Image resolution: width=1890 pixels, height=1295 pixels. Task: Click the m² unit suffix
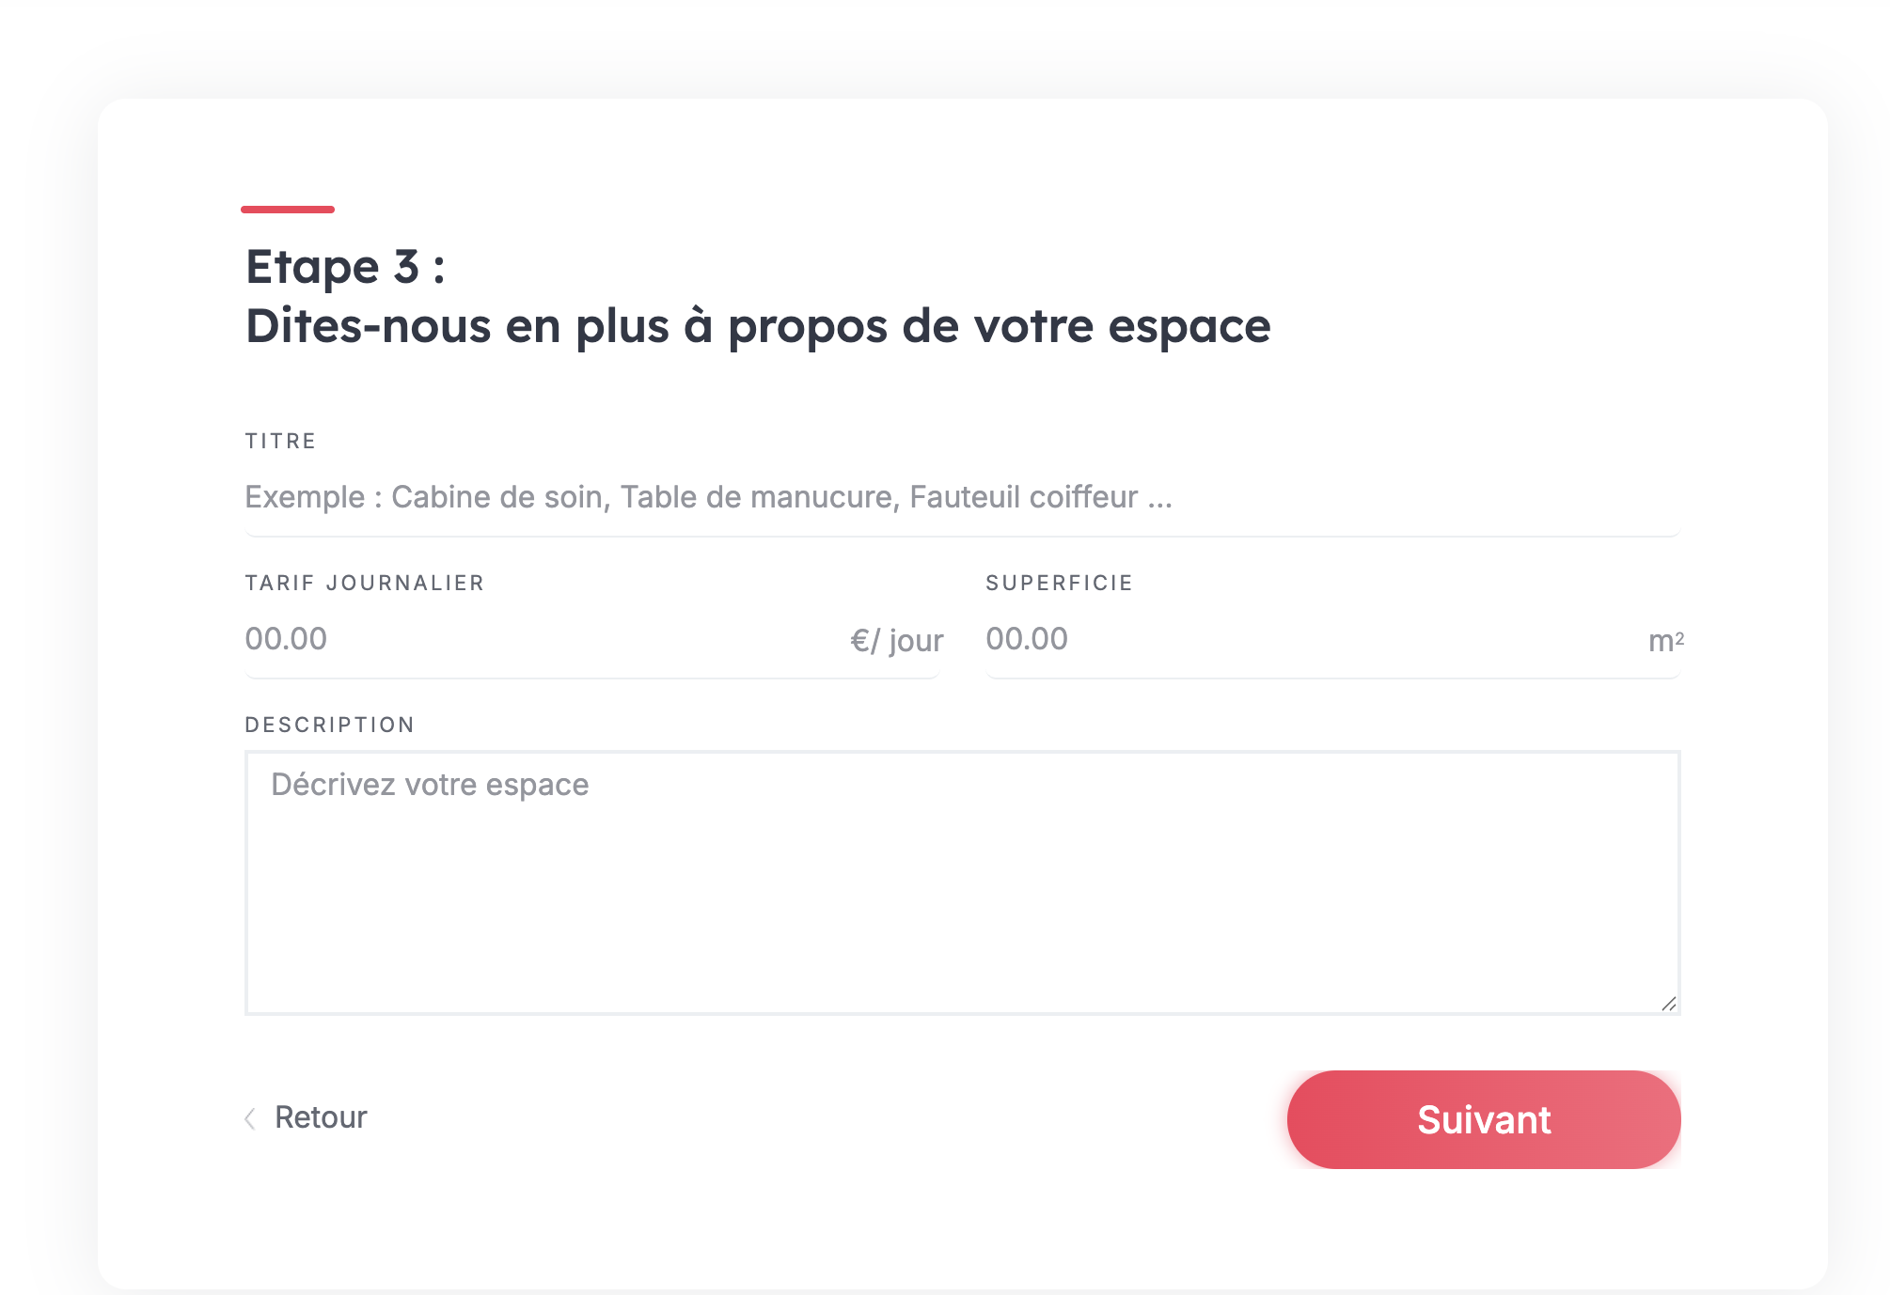(1665, 641)
